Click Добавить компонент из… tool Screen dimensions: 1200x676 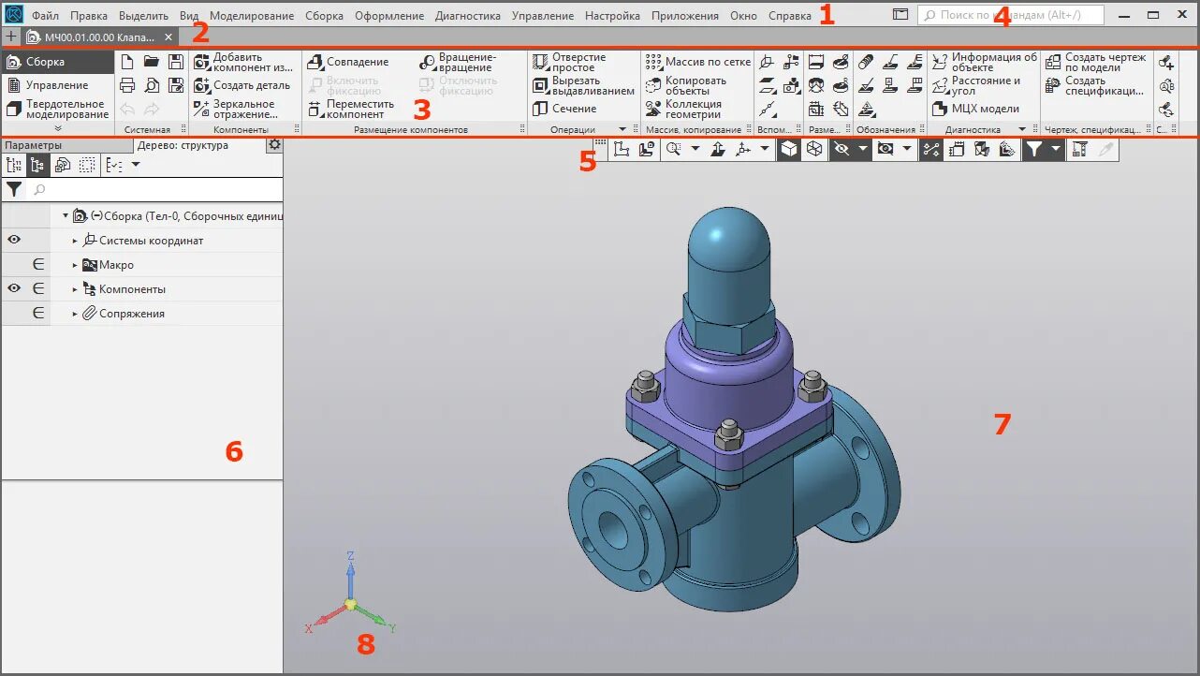(243, 62)
